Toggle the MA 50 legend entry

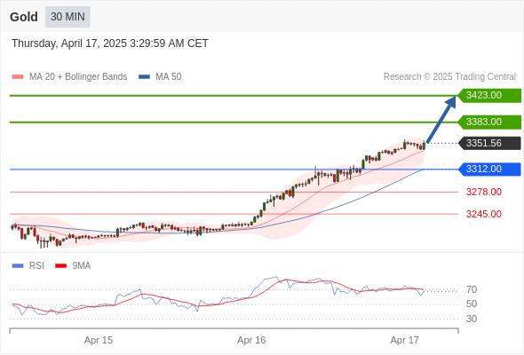[160, 77]
